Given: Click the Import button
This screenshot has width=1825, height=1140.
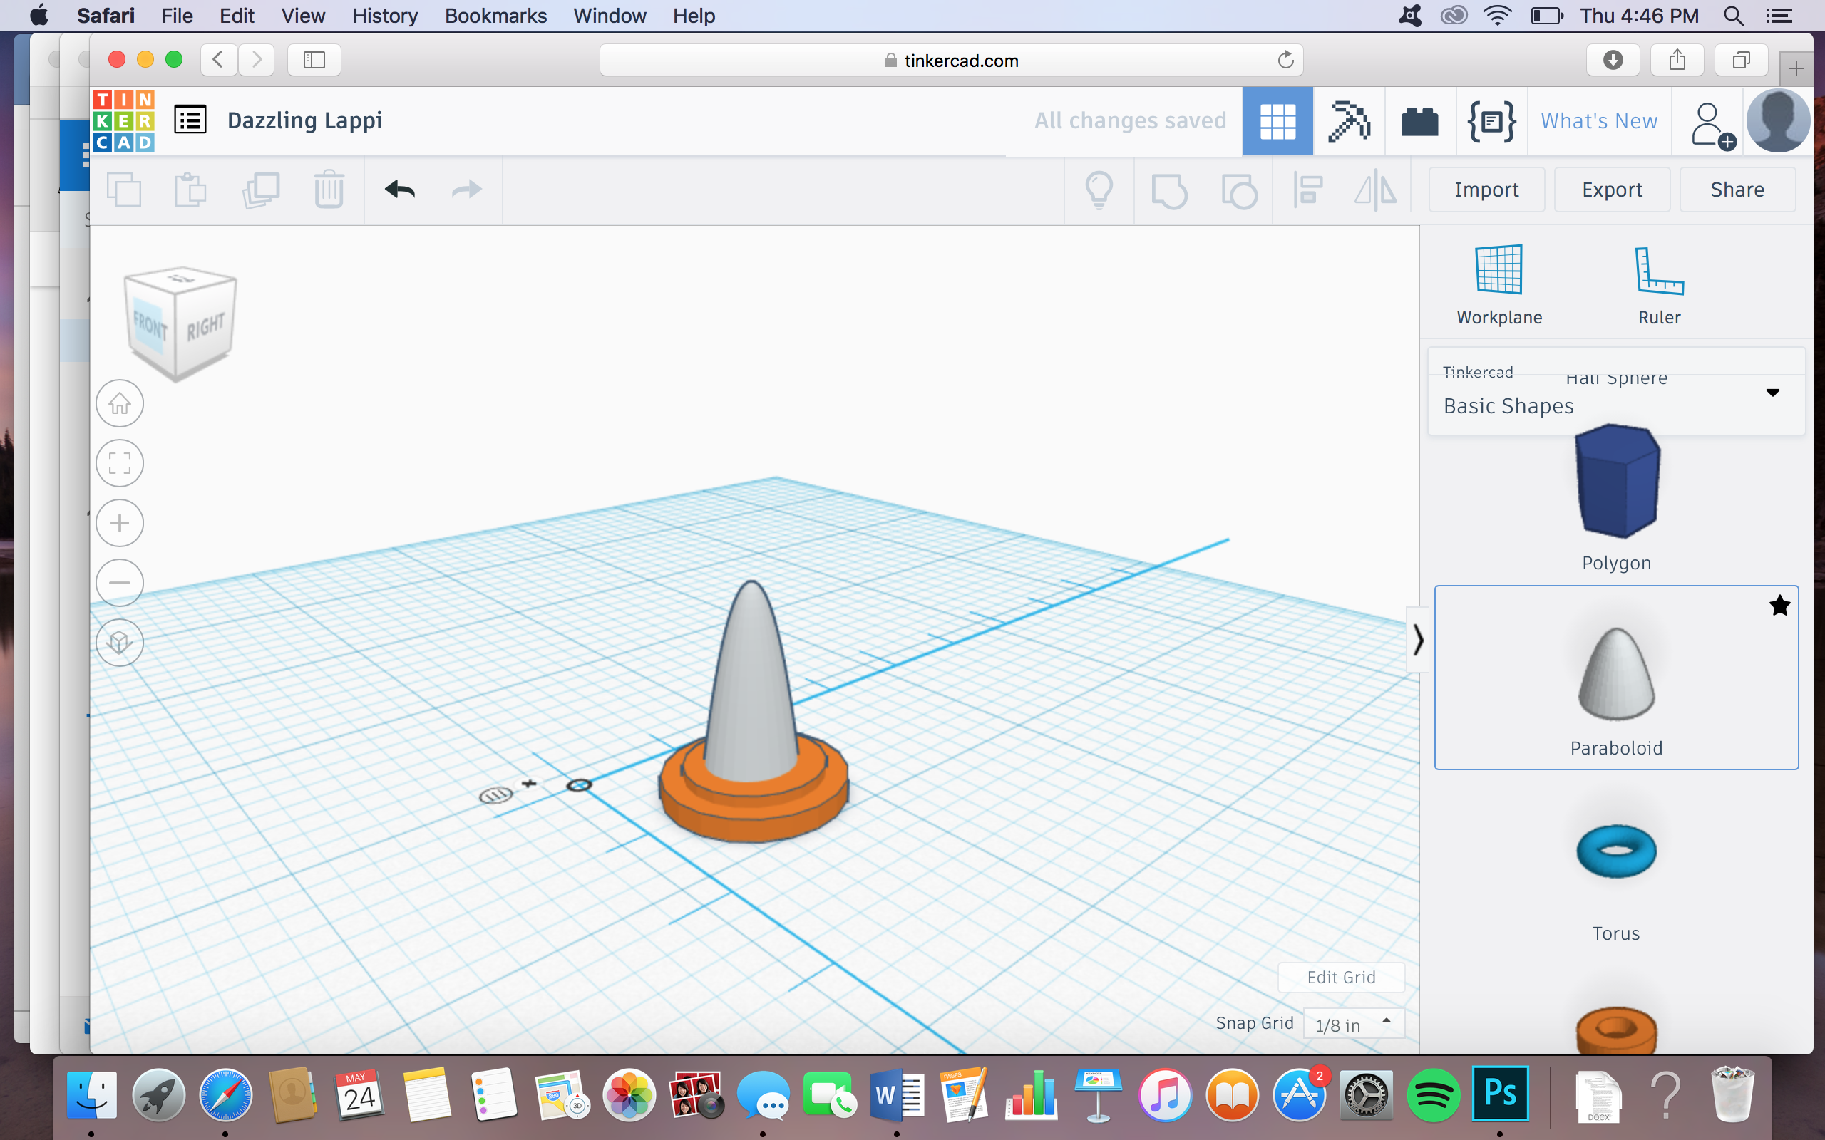Looking at the screenshot, I should (x=1486, y=190).
